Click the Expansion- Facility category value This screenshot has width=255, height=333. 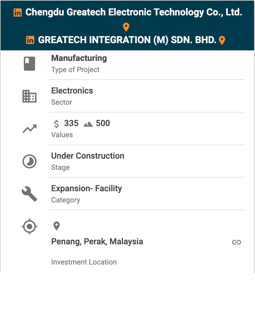[x=87, y=189]
